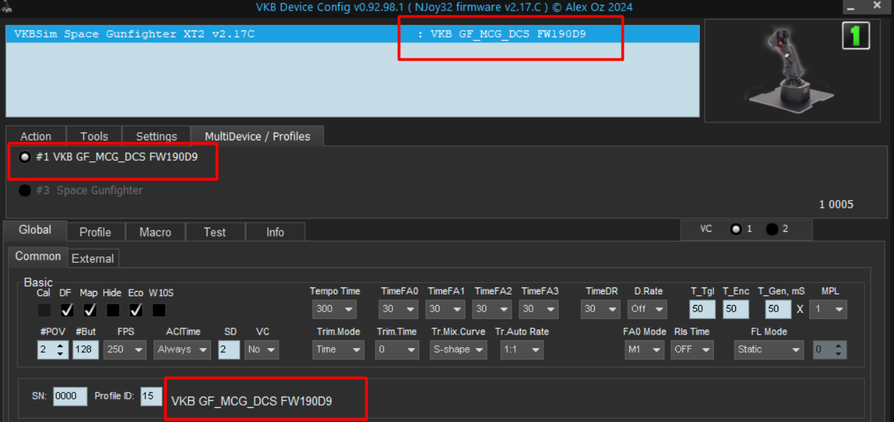Click the SN input field
This screenshot has width=894, height=422.
coord(70,396)
